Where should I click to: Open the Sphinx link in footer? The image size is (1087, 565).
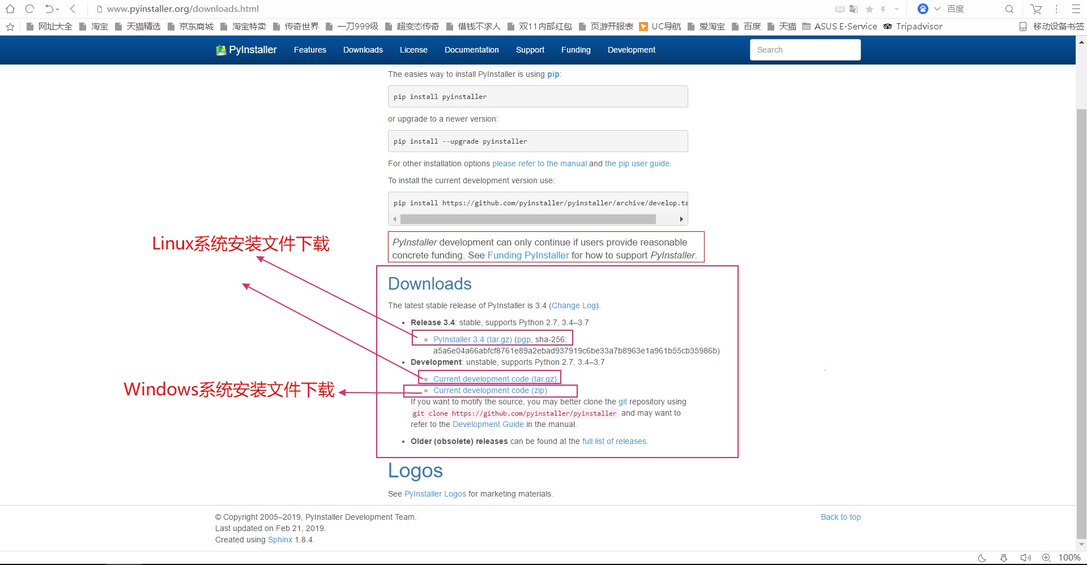pyautogui.click(x=280, y=540)
